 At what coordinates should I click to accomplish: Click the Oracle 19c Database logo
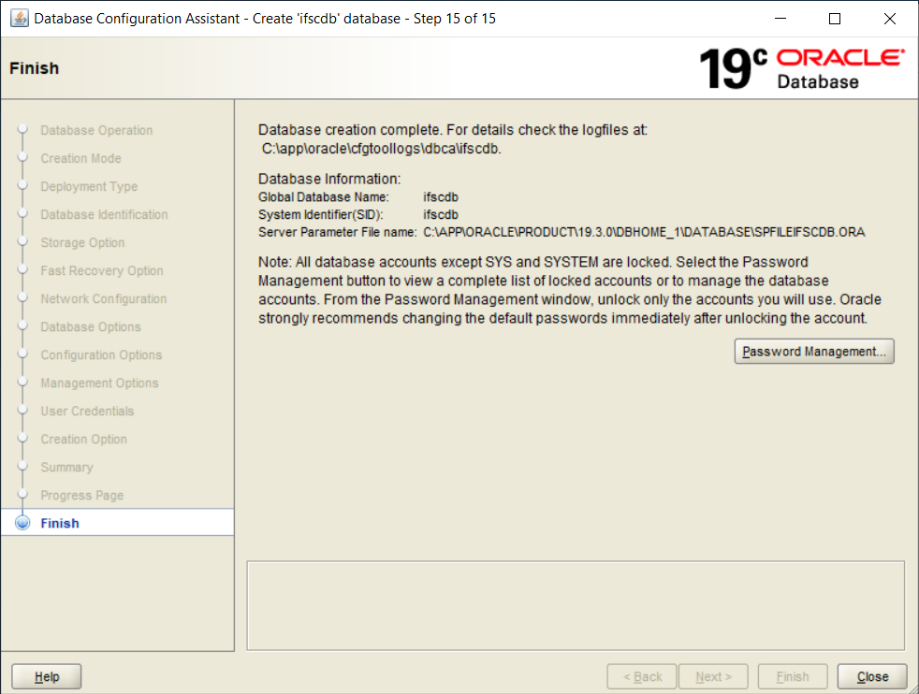(x=802, y=68)
